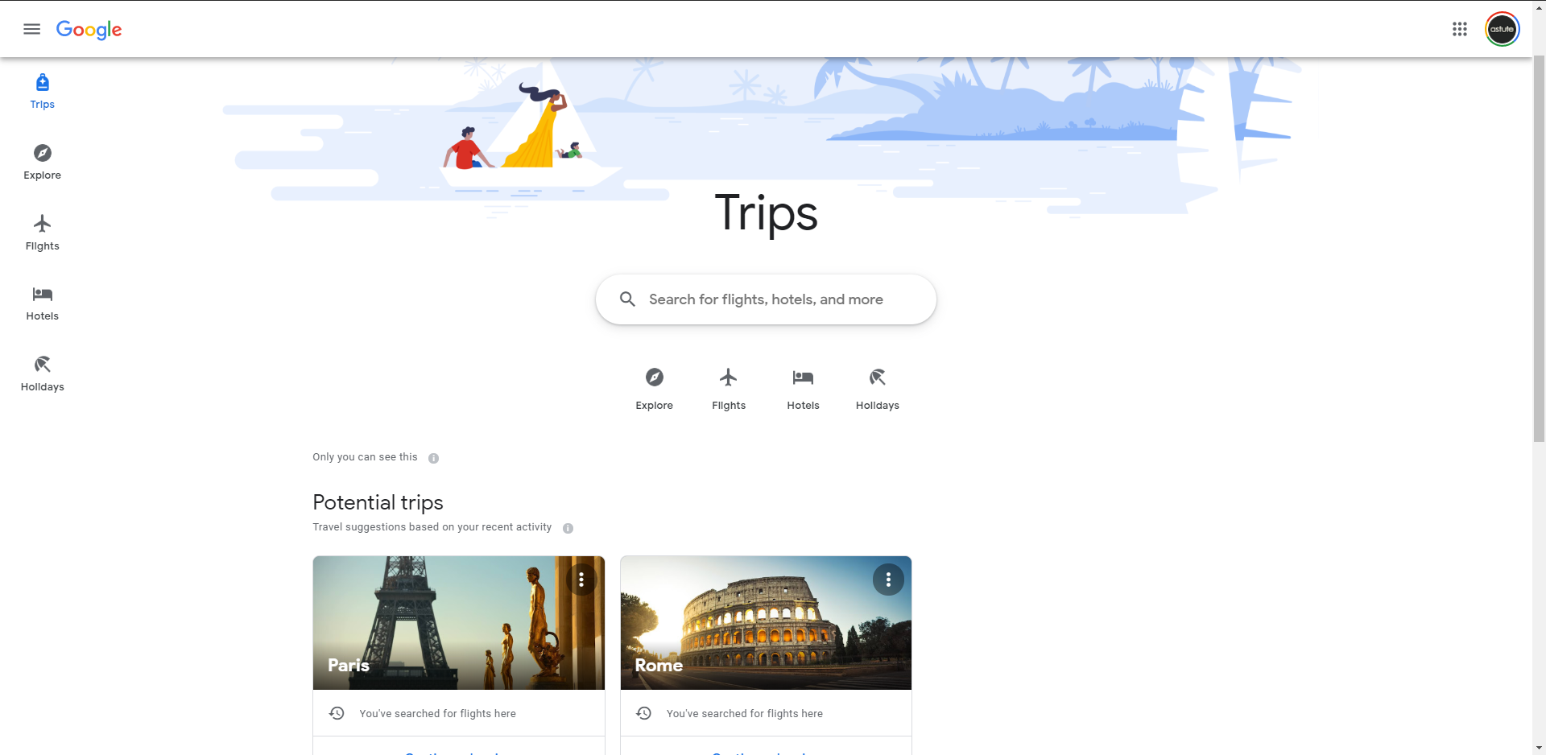Go to Flights in the sidebar
This screenshot has height=755, width=1546.
42,233
